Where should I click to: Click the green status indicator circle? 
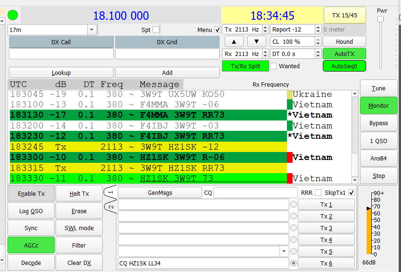[13, 15]
